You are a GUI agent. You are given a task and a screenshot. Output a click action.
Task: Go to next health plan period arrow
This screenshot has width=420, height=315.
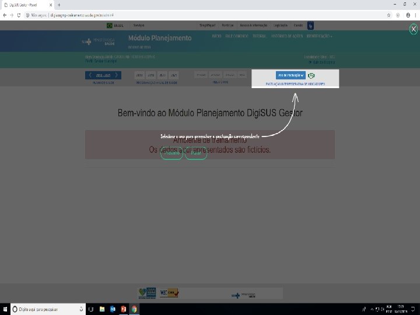point(116,75)
